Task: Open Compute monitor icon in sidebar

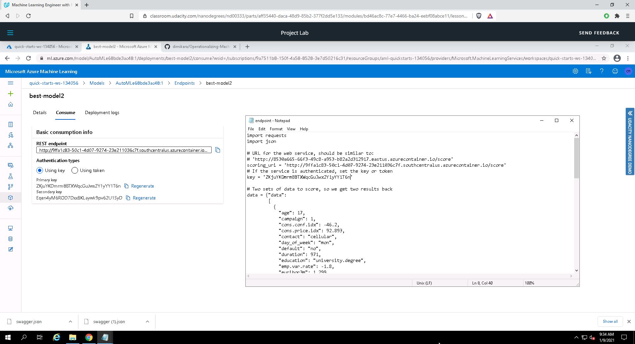Action: 11,228
